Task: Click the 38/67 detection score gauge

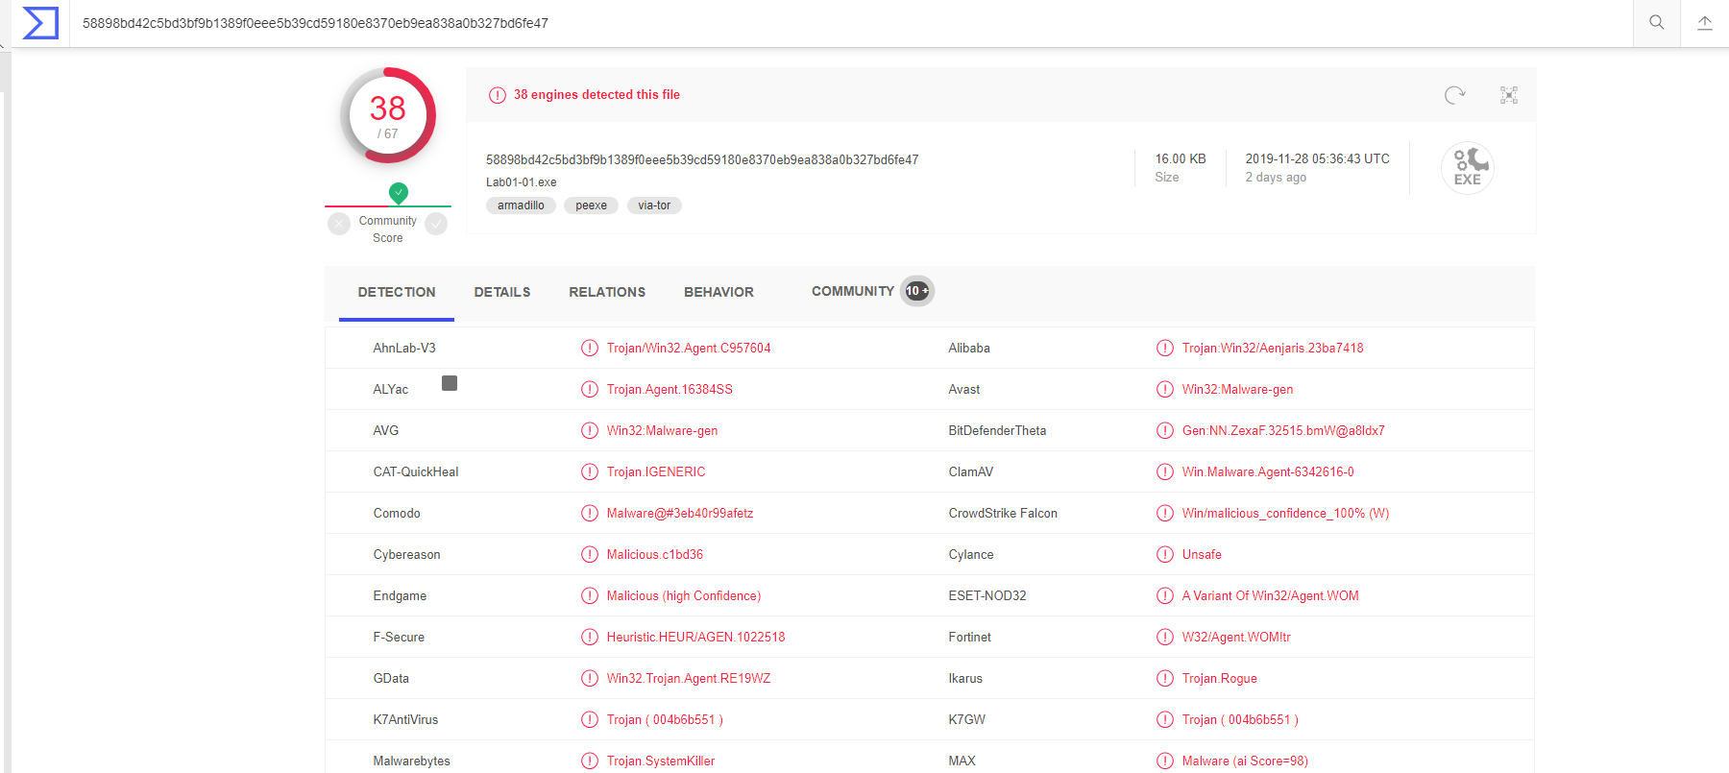Action: (x=388, y=116)
